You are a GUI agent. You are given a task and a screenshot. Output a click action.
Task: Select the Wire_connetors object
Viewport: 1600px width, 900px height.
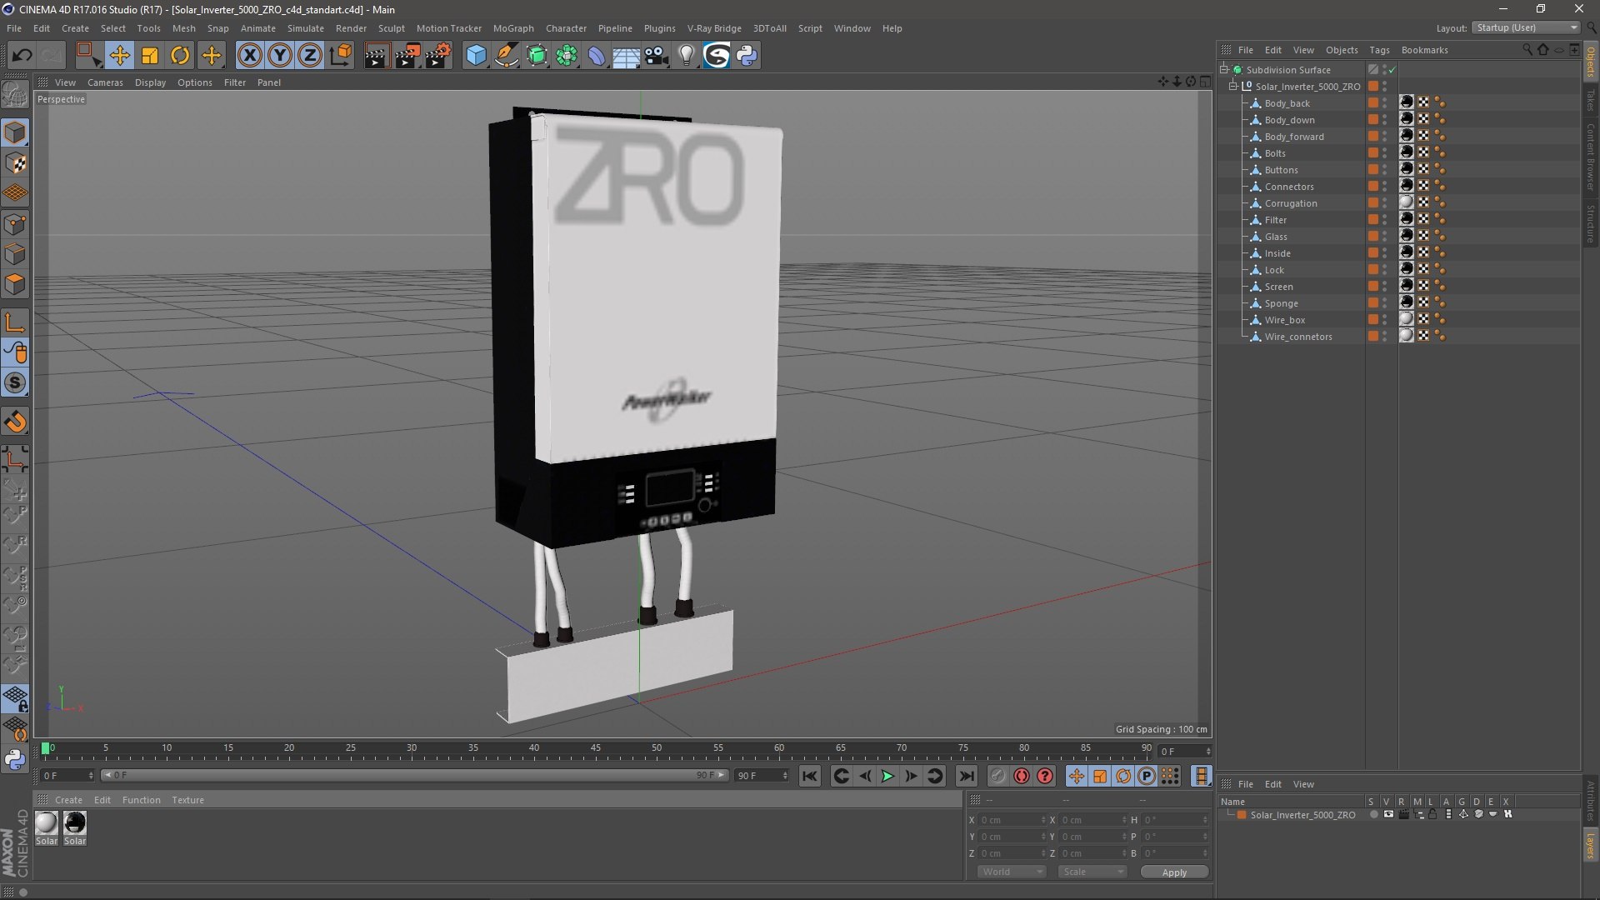coord(1298,337)
